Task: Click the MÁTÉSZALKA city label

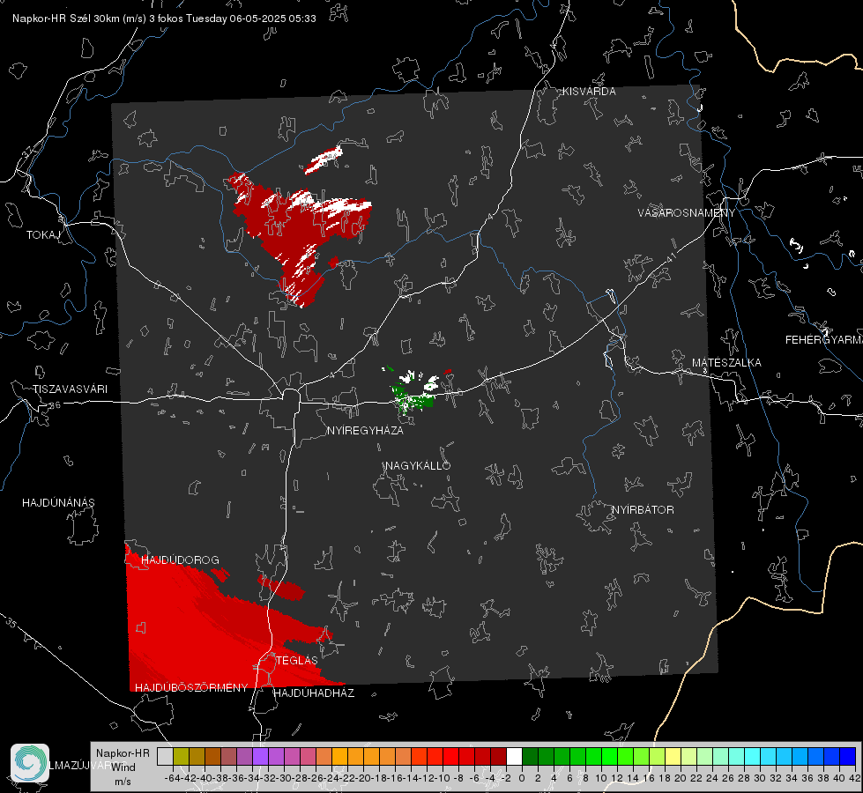Action: pos(726,363)
